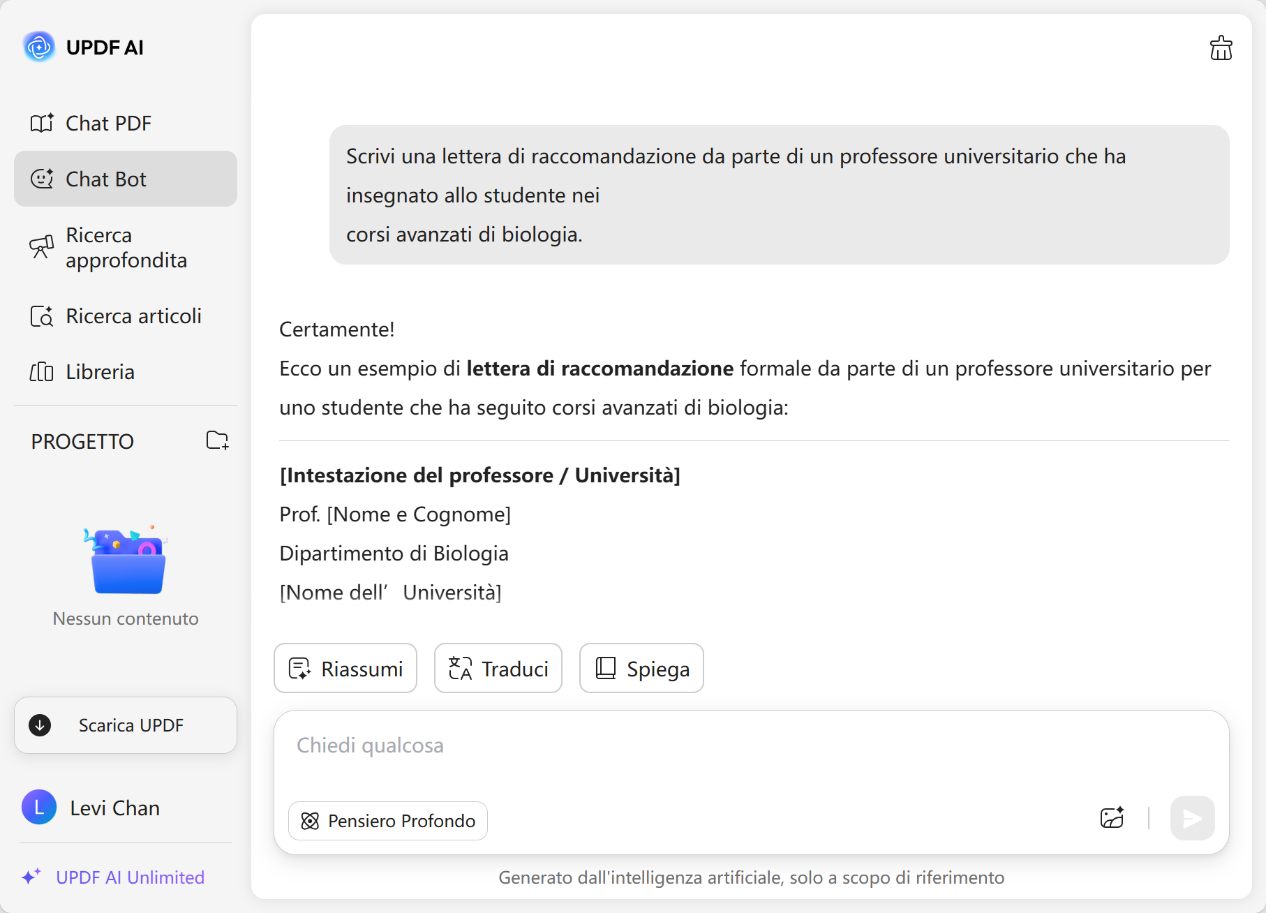The width and height of the screenshot is (1266, 913).
Task: Click the Spiega button
Action: coord(641,669)
